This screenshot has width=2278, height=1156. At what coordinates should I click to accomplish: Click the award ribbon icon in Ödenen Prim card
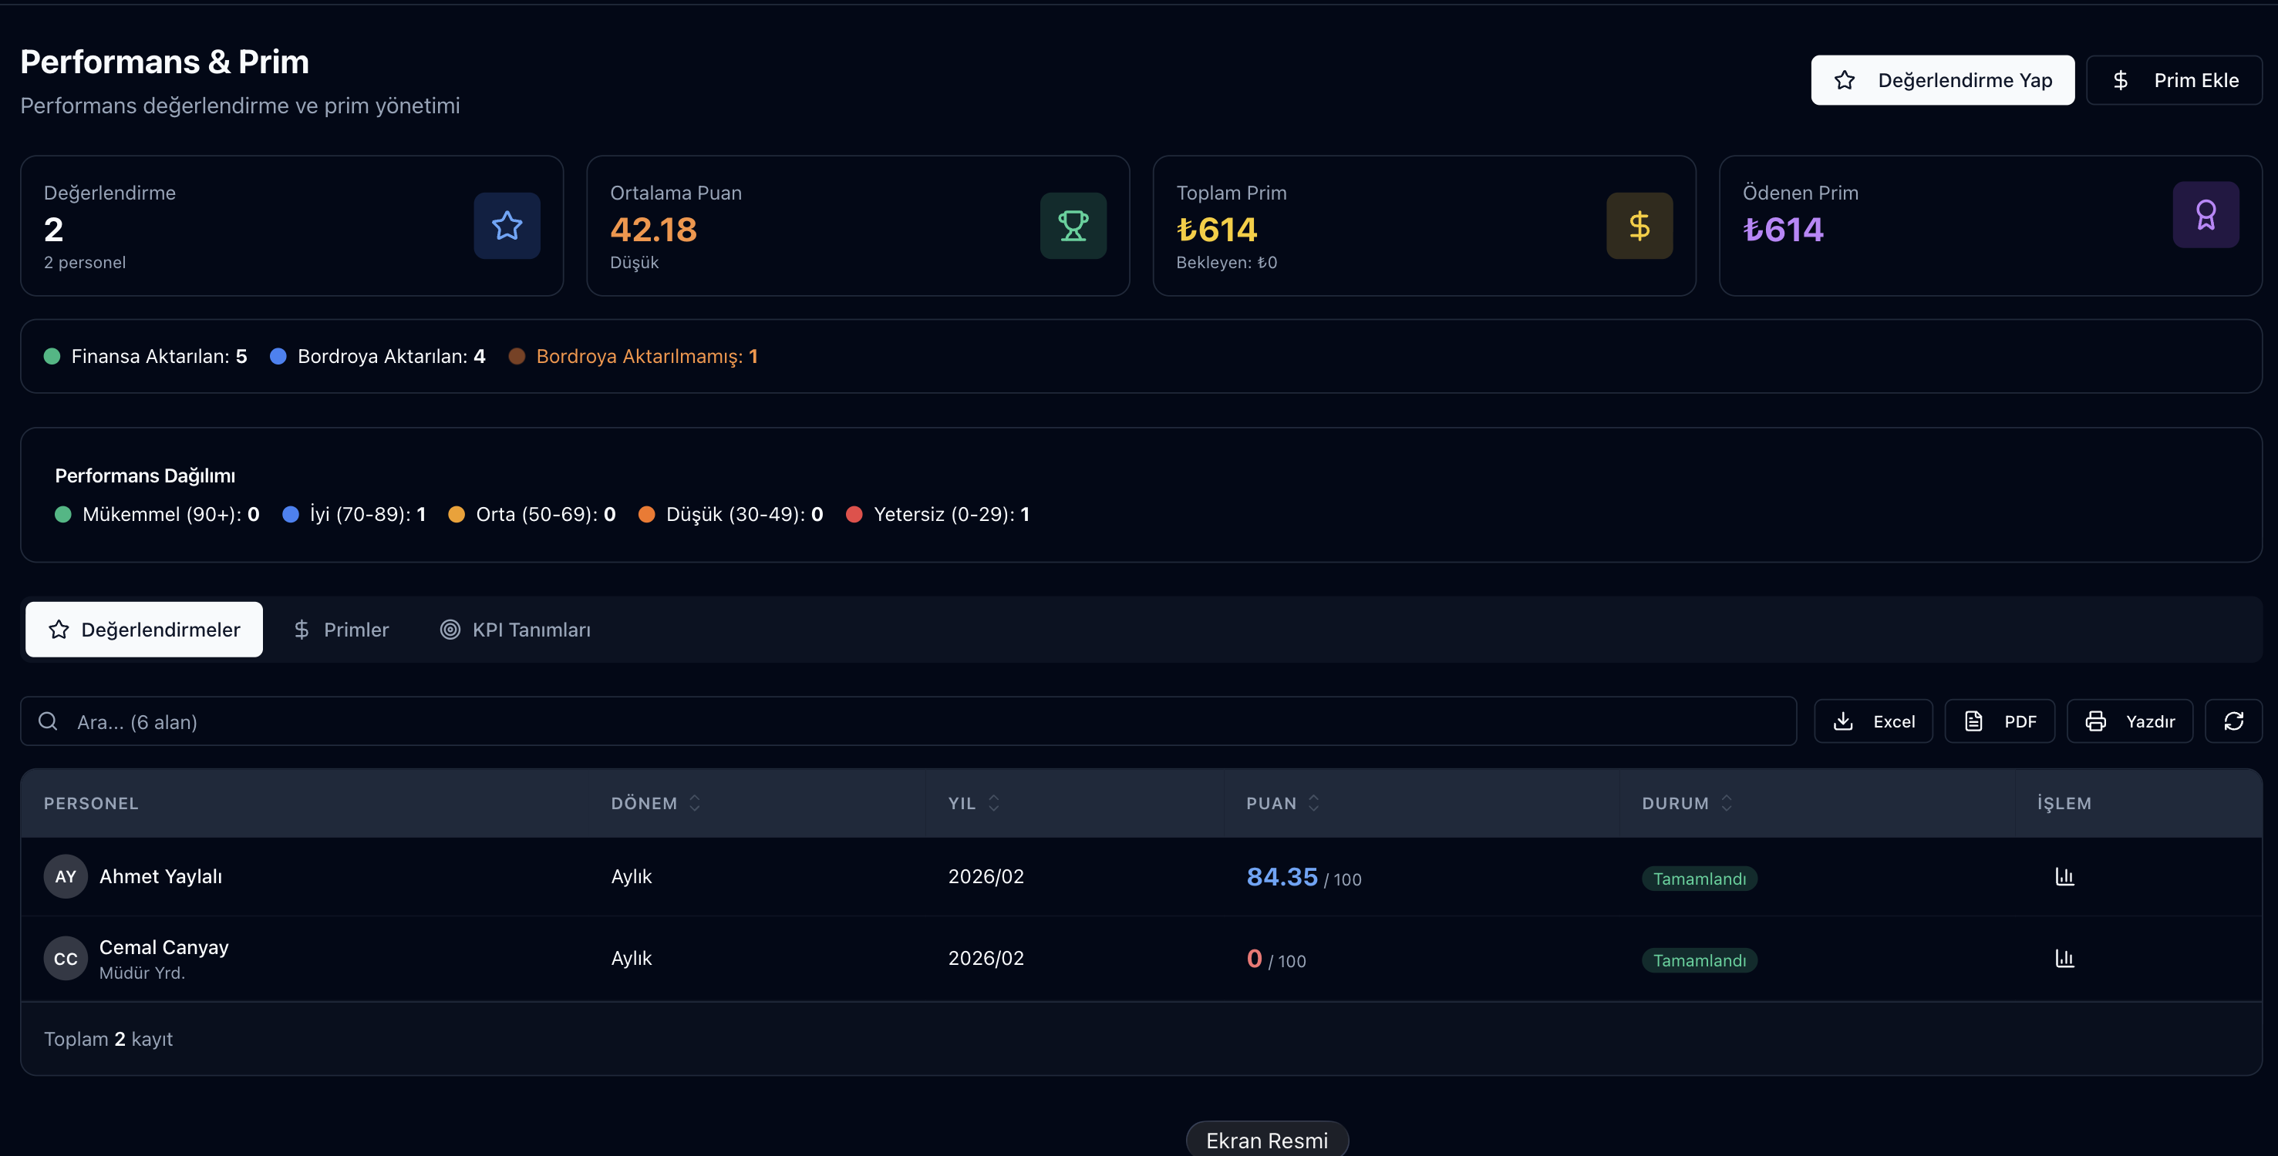click(x=2206, y=215)
